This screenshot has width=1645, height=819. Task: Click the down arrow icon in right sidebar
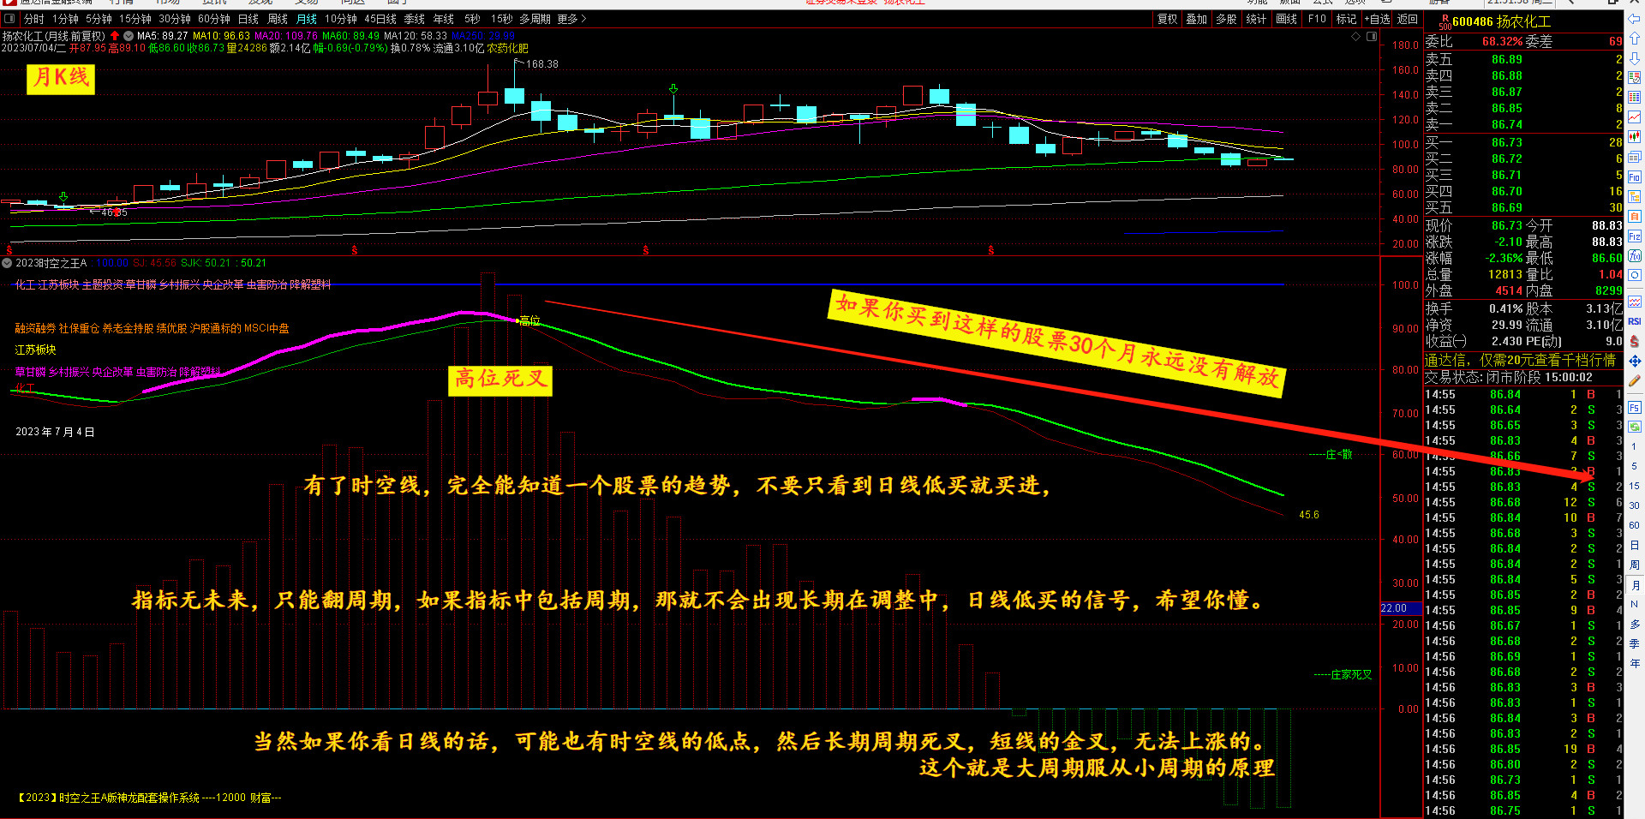1635,58
